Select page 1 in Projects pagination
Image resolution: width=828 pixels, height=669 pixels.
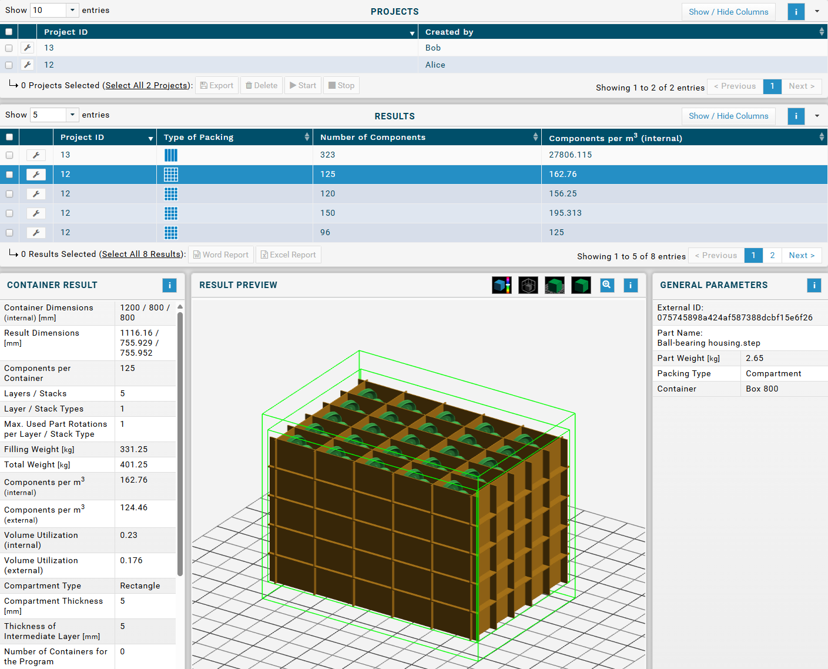point(772,86)
